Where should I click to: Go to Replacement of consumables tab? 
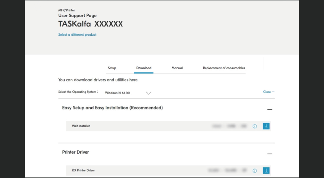point(224,68)
